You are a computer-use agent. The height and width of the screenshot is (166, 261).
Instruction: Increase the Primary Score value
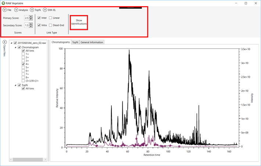[x=31, y=16]
